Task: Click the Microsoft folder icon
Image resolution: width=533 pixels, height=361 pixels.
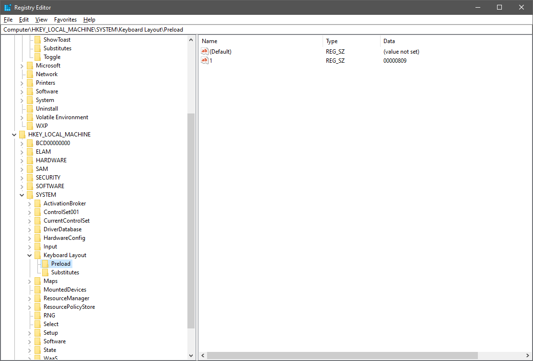Action: [x=30, y=66]
